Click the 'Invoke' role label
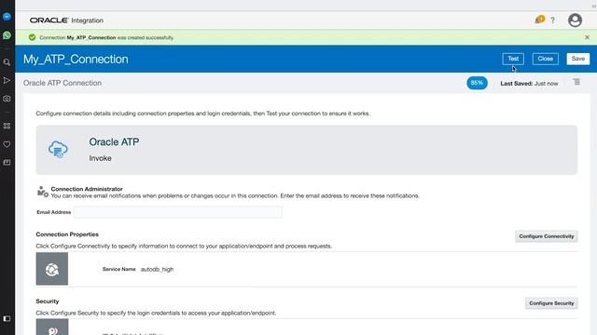The width and height of the screenshot is (597, 335). coord(100,158)
